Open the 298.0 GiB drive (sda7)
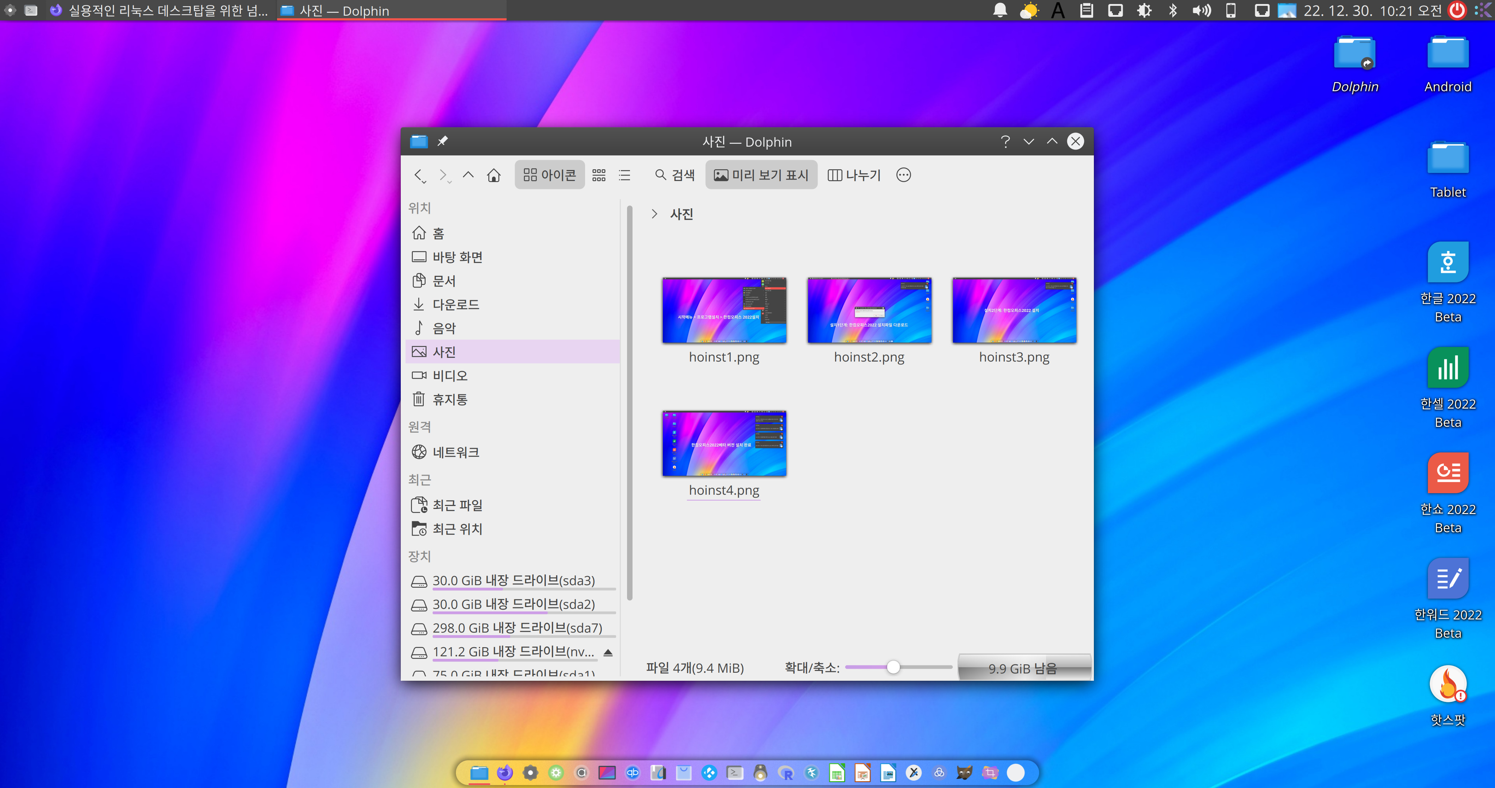1495x788 pixels. click(x=512, y=629)
